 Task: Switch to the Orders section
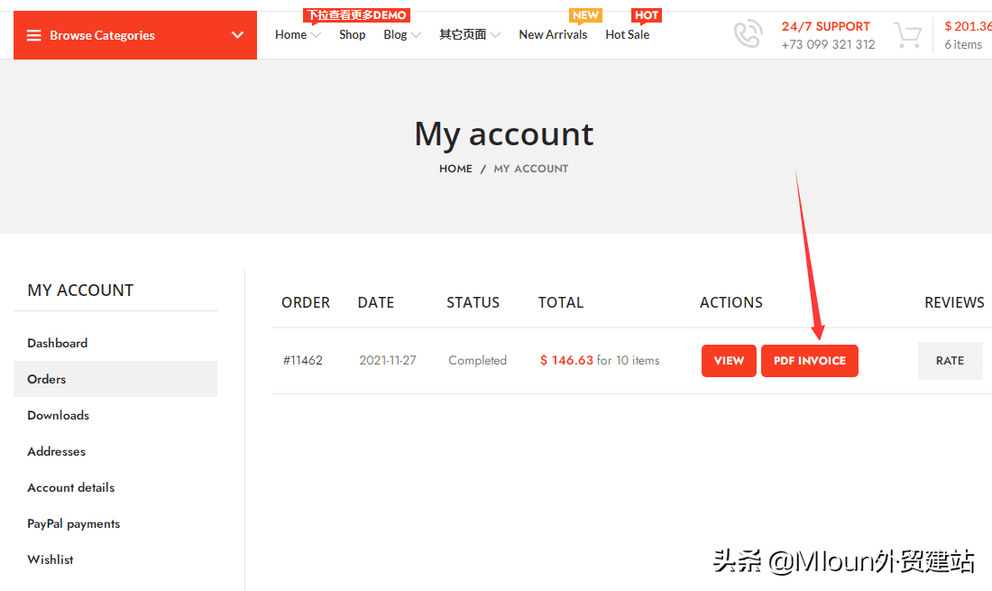click(x=46, y=379)
